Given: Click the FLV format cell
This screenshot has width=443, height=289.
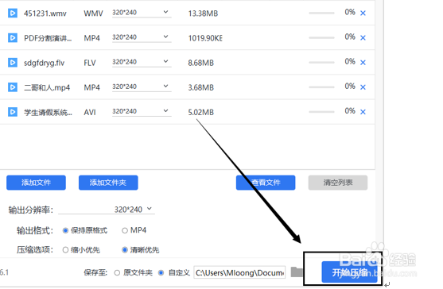Looking at the screenshot, I should [x=90, y=63].
